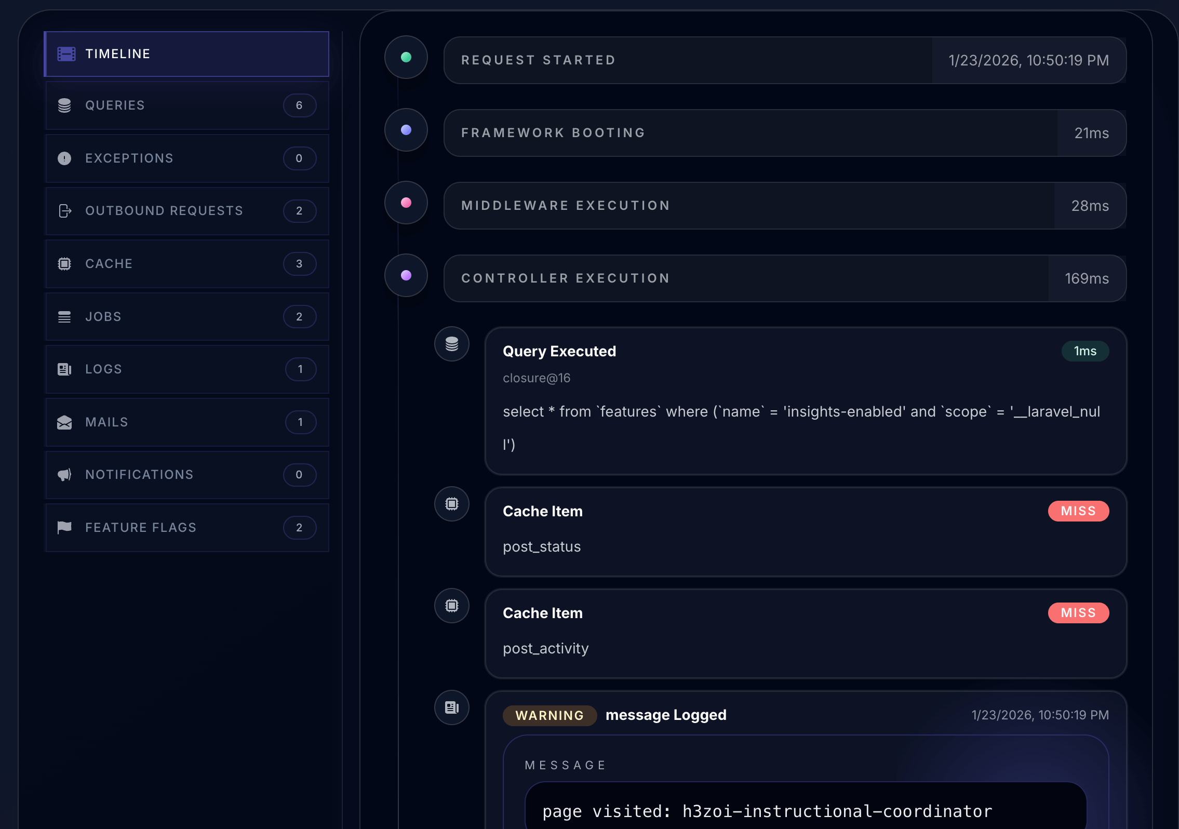The width and height of the screenshot is (1179, 829).
Task: Click the chip icon beside post_status cache item
Action: click(x=451, y=504)
